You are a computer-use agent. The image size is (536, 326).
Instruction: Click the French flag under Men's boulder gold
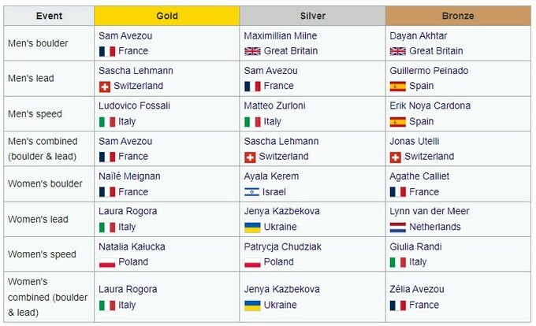106,51
